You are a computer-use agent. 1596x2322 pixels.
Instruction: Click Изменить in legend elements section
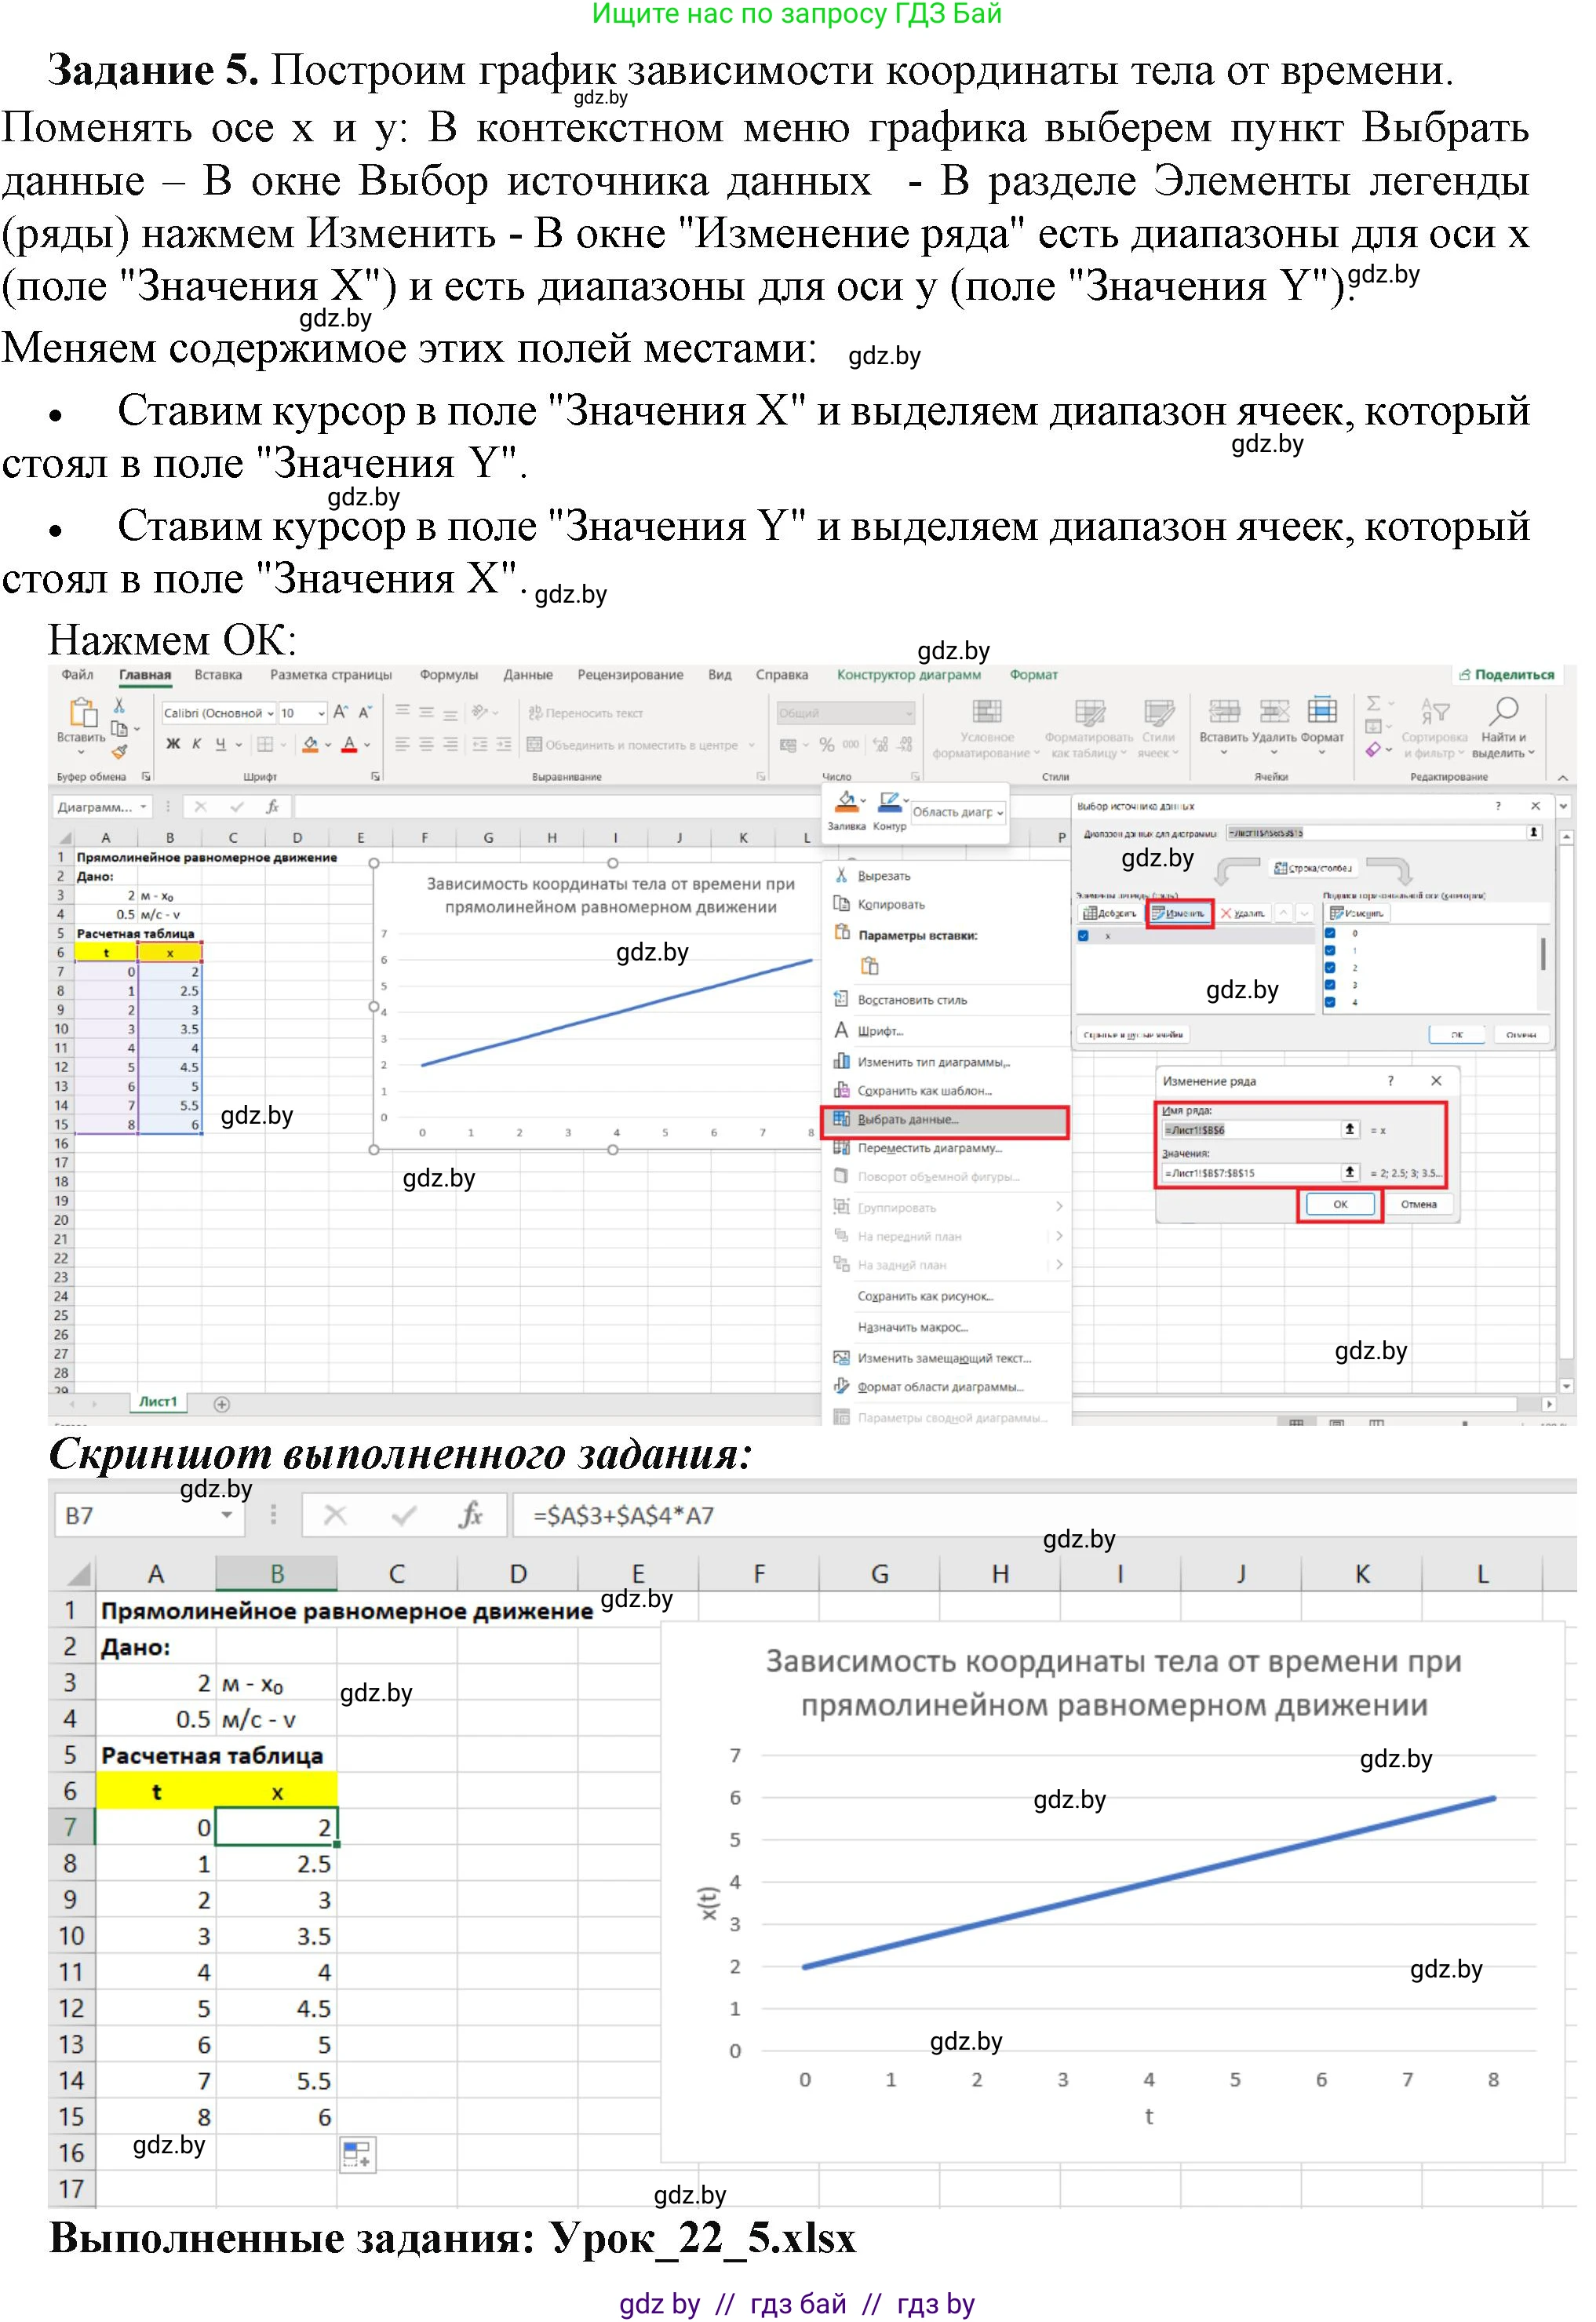pyautogui.click(x=1181, y=915)
